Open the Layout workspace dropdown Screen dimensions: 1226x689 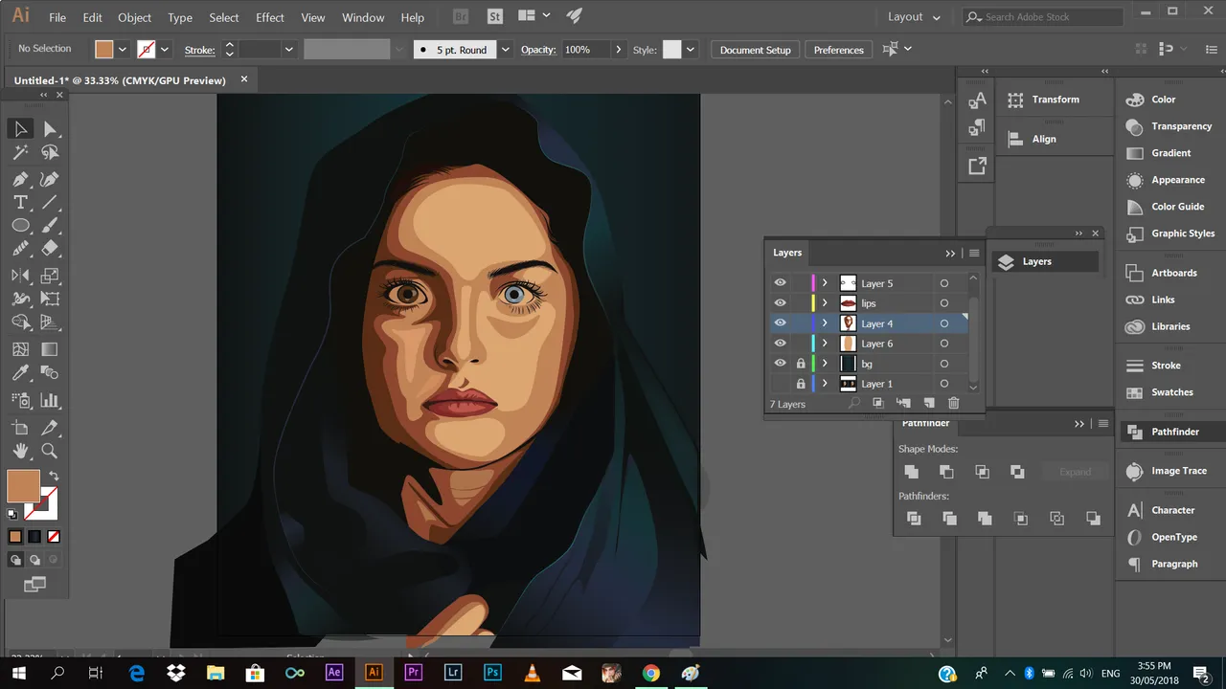[x=914, y=17]
